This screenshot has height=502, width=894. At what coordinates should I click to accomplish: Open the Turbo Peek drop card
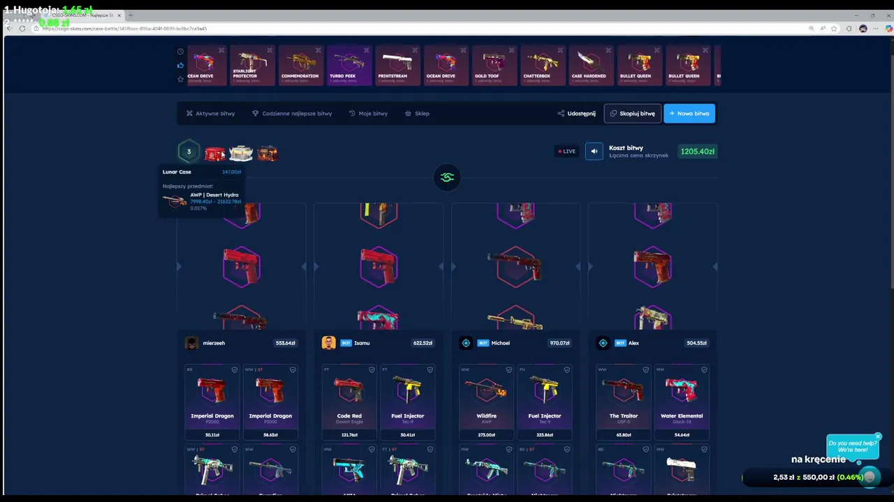tap(349, 66)
